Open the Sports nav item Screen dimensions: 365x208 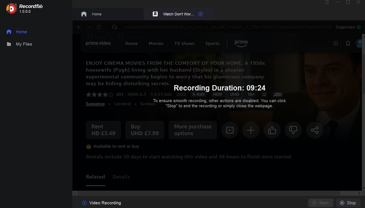tap(212, 43)
